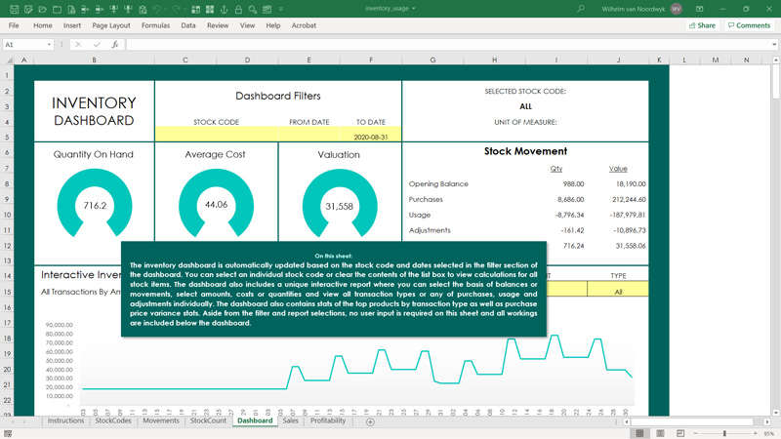Open the Formulas ribbon tab
The width and height of the screenshot is (781, 439).
155,25
